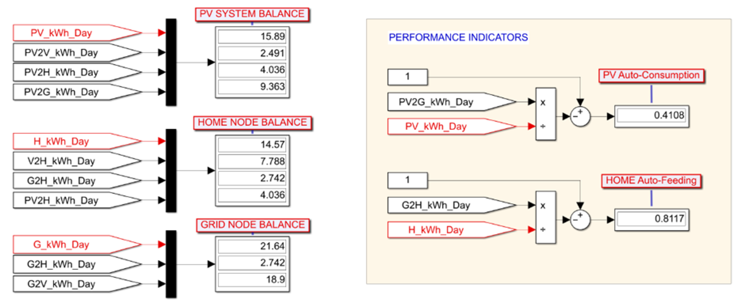Select the PV Auto-Consumption label
The image size is (745, 304).
[x=651, y=75]
